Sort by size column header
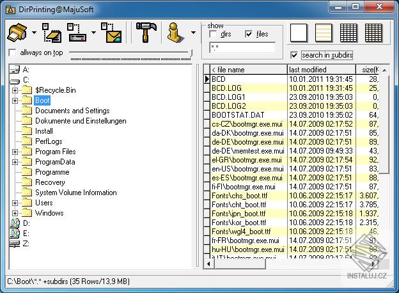The width and height of the screenshot is (399, 293). point(368,70)
